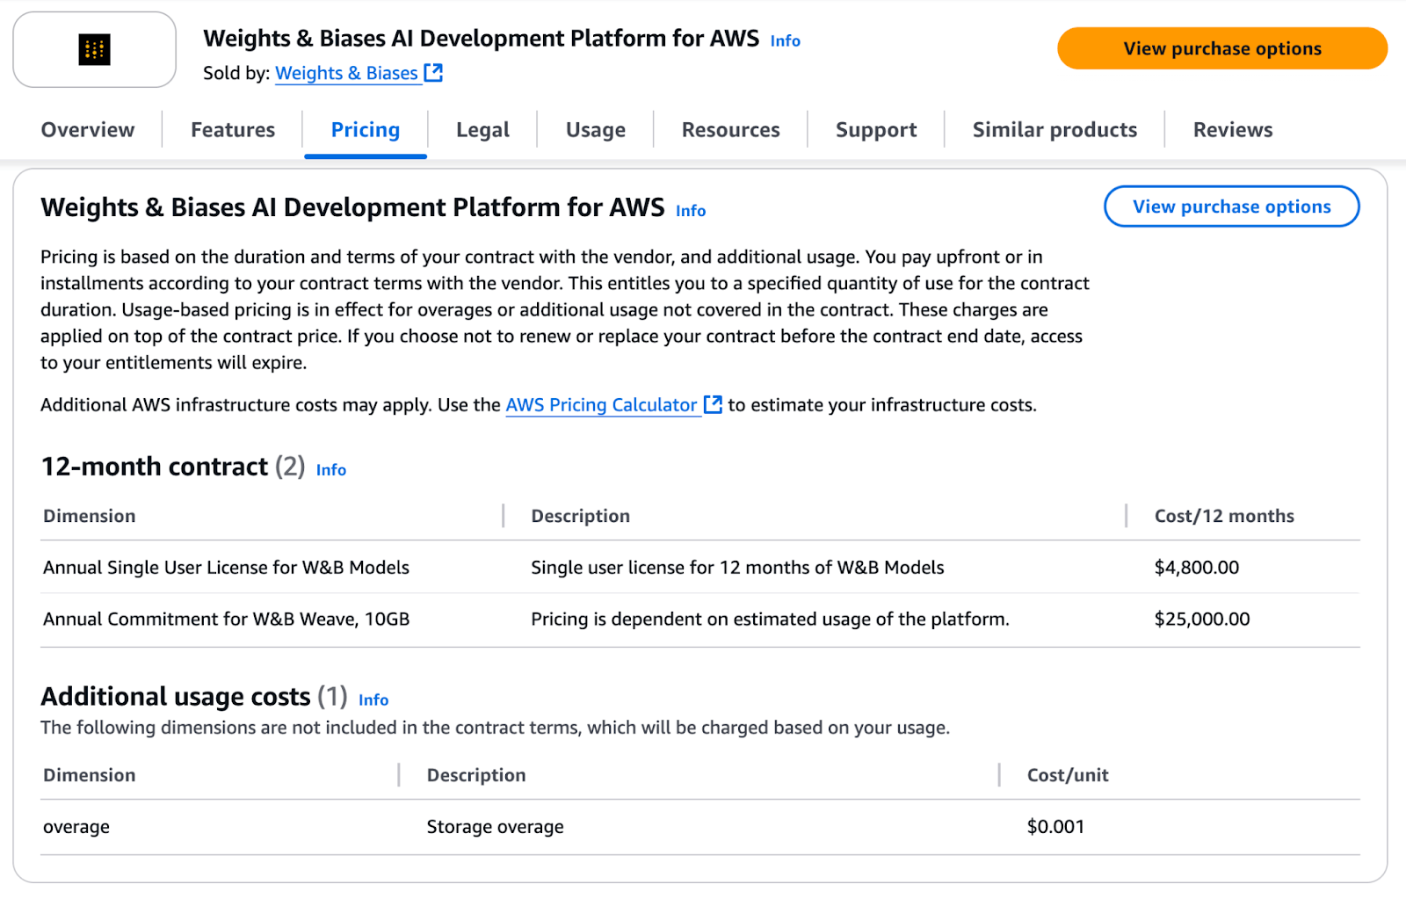Image resolution: width=1406 pixels, height=899 pixels.
Task: Open the Reviews tab
Action: (x=1232, y=130)
